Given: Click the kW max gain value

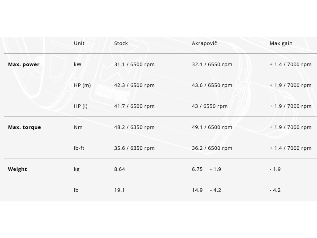Looking at the screenshot, I should [x=290, y=64].
